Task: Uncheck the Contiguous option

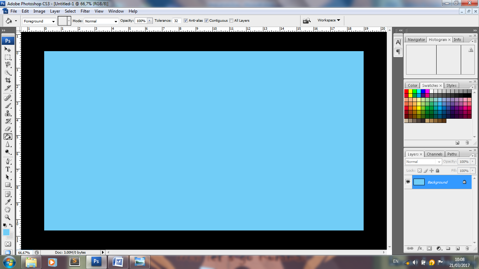Action: coord(207,21)
